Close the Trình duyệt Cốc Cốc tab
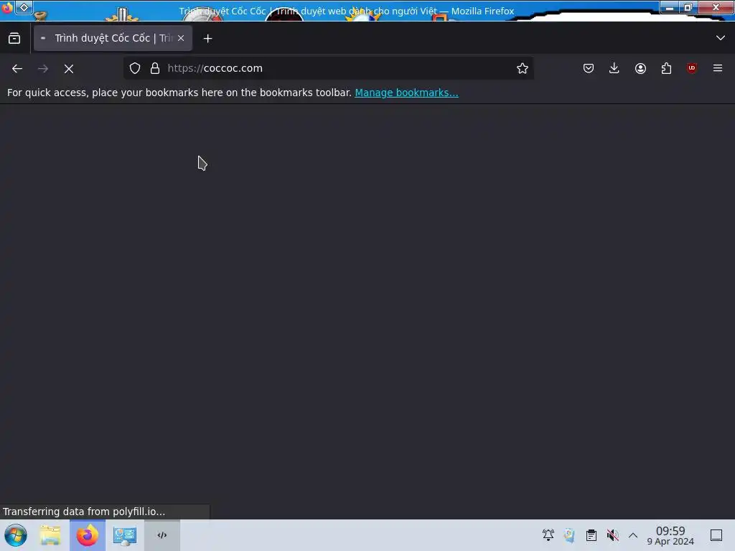The image size is (735, 551). pos(181,39)
